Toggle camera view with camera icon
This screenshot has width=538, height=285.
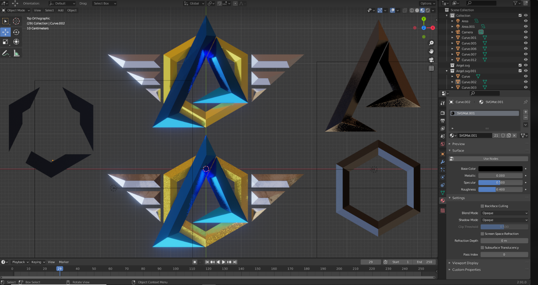point(431,60)
